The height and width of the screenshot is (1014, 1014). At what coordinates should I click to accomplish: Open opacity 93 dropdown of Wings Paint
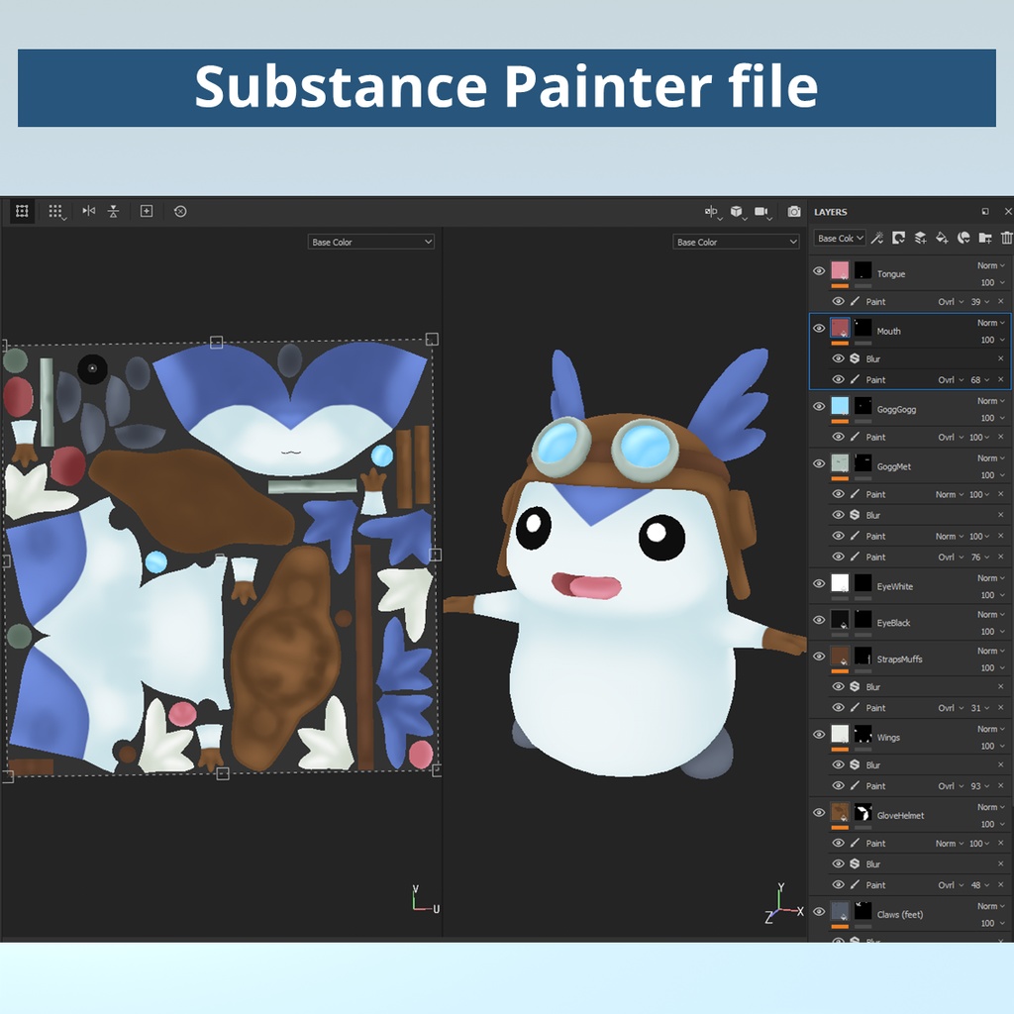979,785
